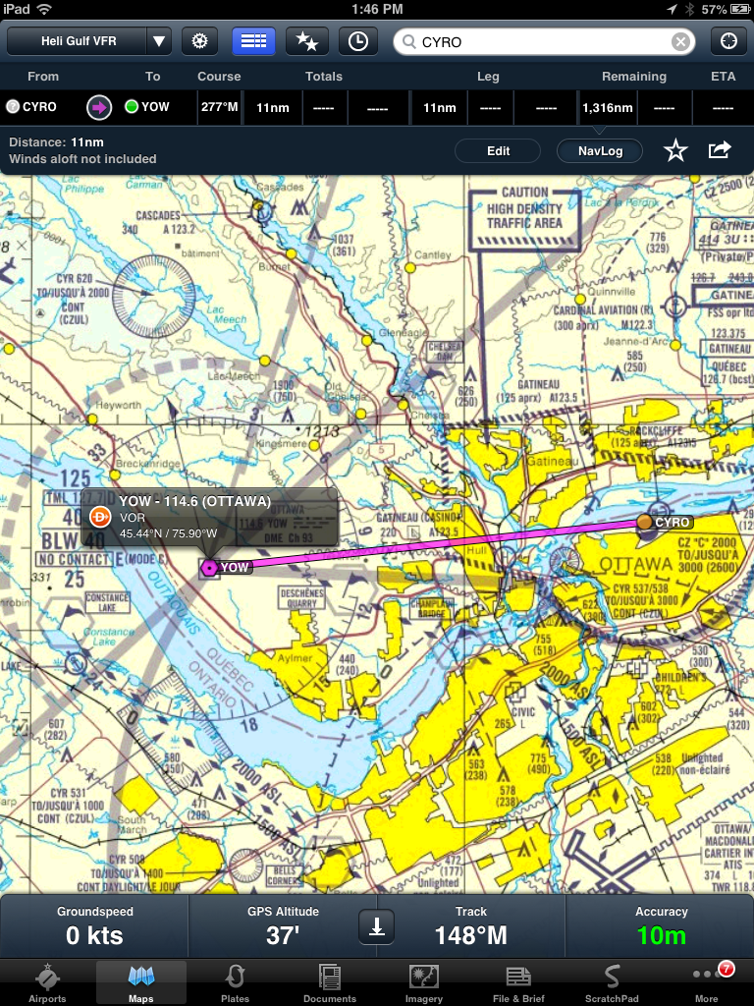
Task: Tap the Distance: 11nm summary text
Action: click(x=56, y=142)
